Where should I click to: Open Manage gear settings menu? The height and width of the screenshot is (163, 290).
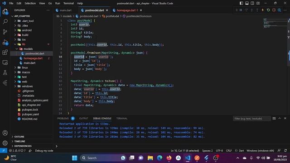click(x=5, y=143)
